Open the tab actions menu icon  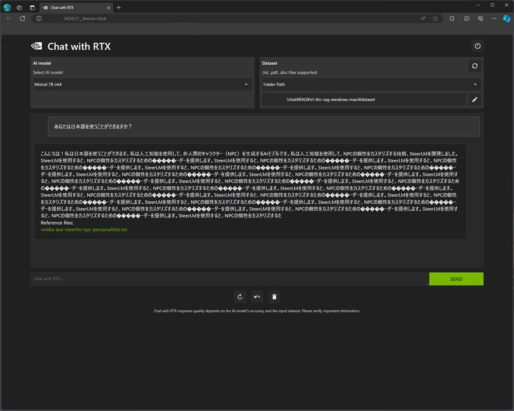click(32, 7)
